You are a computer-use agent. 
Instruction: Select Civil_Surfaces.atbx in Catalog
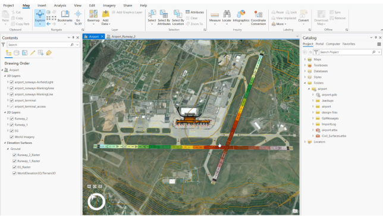[334, 136]
